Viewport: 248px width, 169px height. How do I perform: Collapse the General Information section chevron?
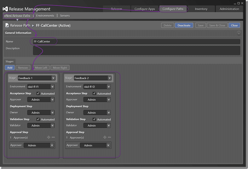pyautogui.click(x=239, y=33)
